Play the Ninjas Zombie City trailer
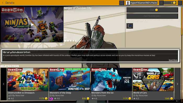The width and height of the screenshot is (183, 103). [x=32, y=25]
